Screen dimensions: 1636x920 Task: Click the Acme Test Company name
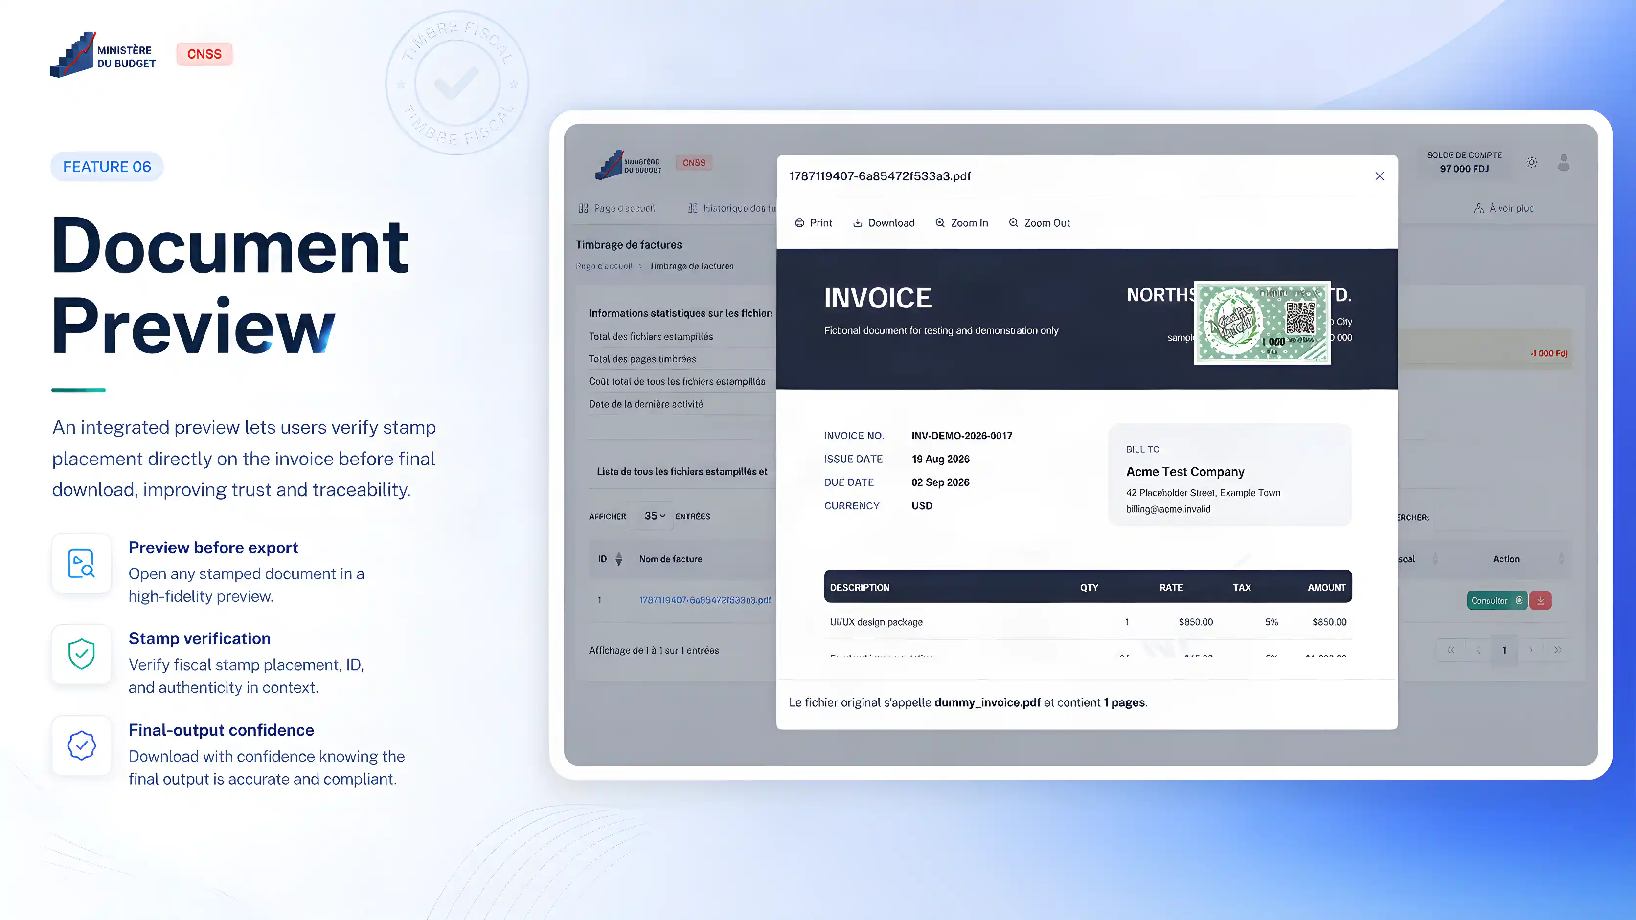1185,471
